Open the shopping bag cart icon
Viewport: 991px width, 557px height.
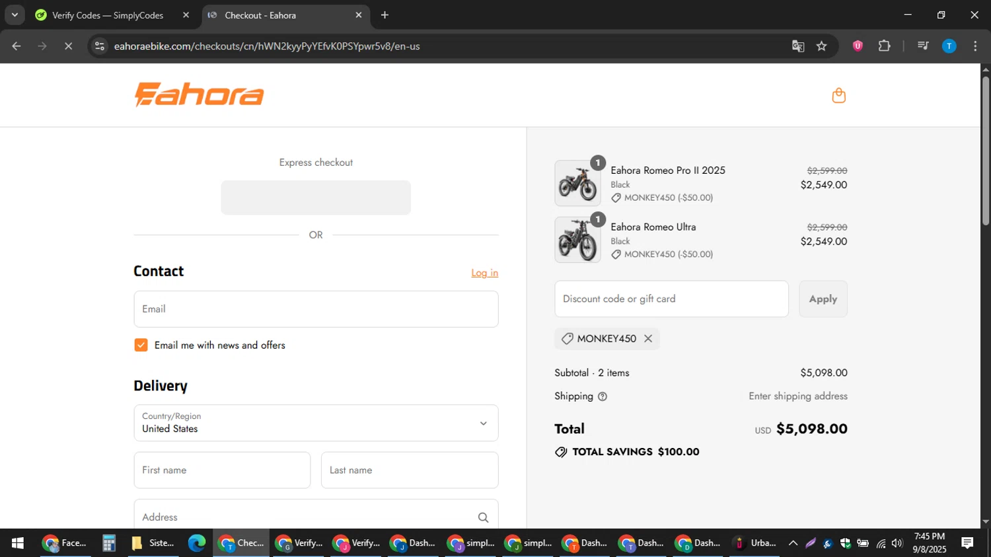coord(838,96)
